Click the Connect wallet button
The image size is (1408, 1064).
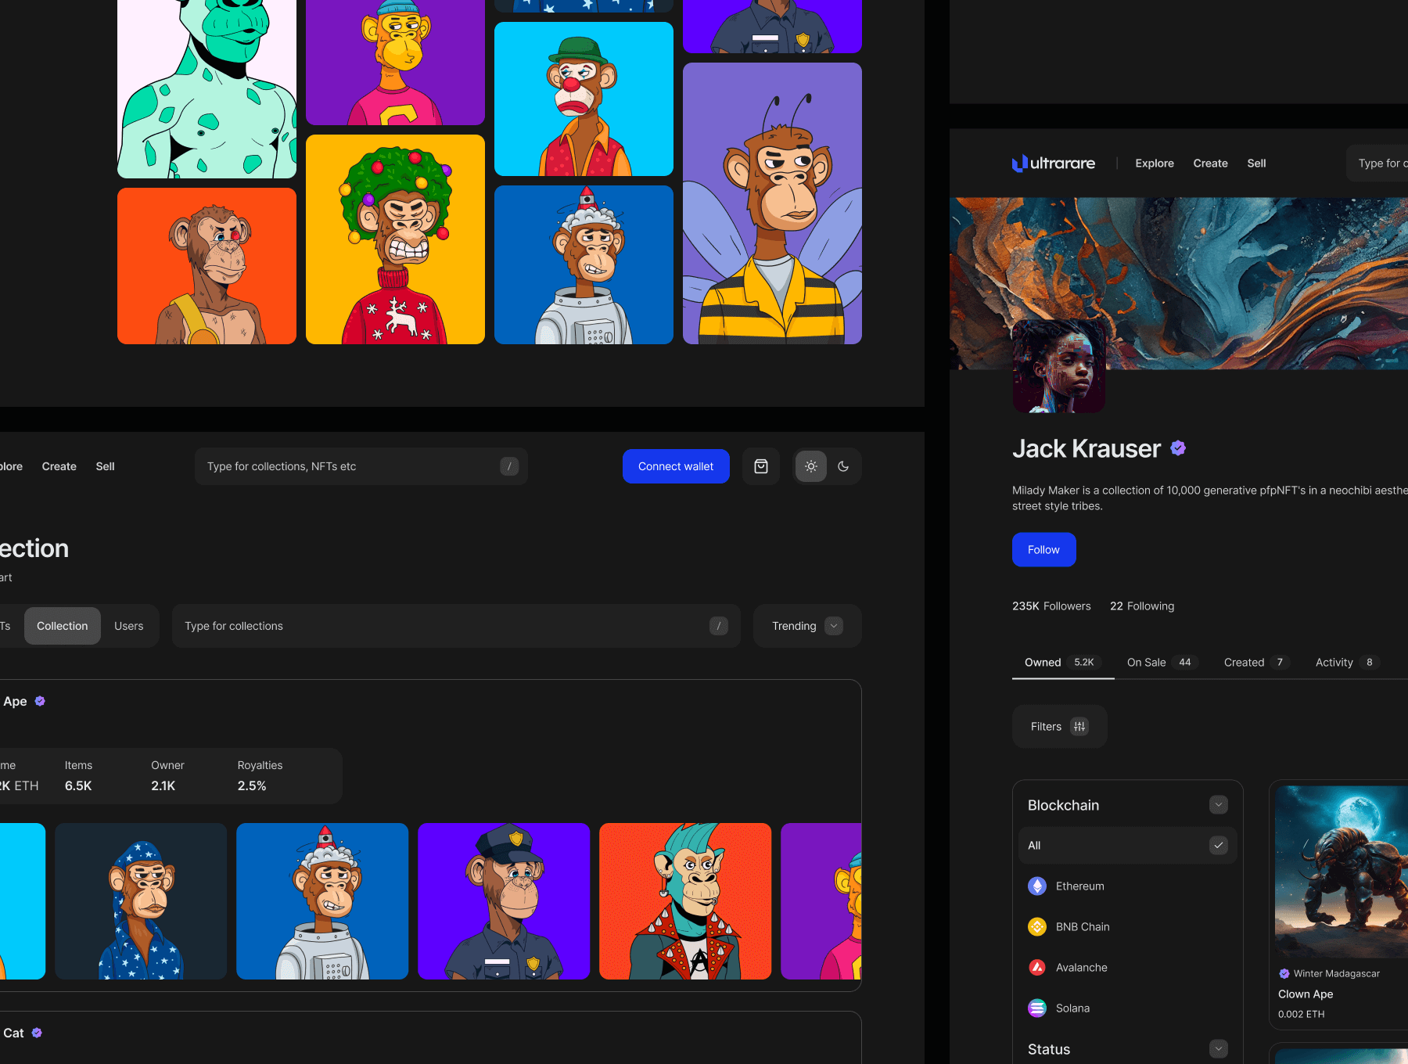tap(676, 466)
